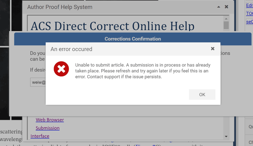Click the 'Unable to submit article' message
Image resolution: width=253 pixels, height=146 pixels.
[x=143, y=71]
